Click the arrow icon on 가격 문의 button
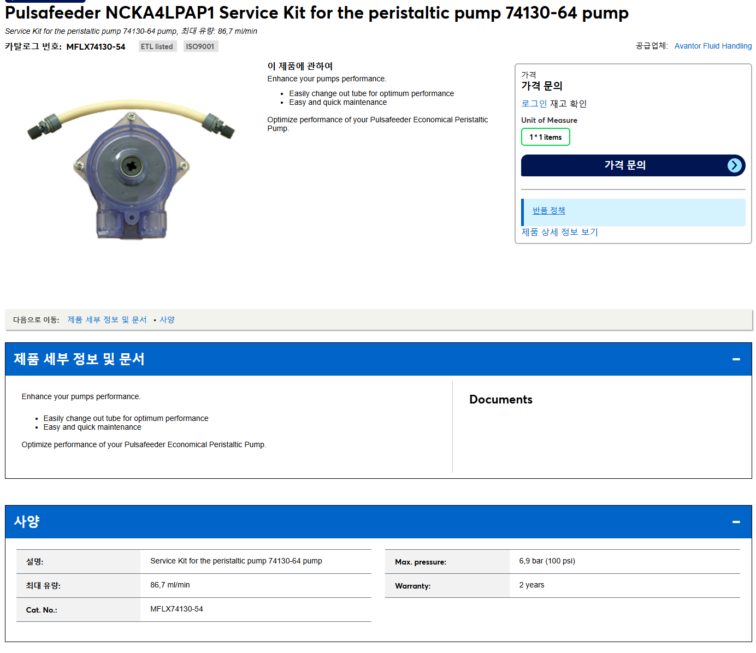This screenshot has width=756, height=653. [x=735, y=165]
